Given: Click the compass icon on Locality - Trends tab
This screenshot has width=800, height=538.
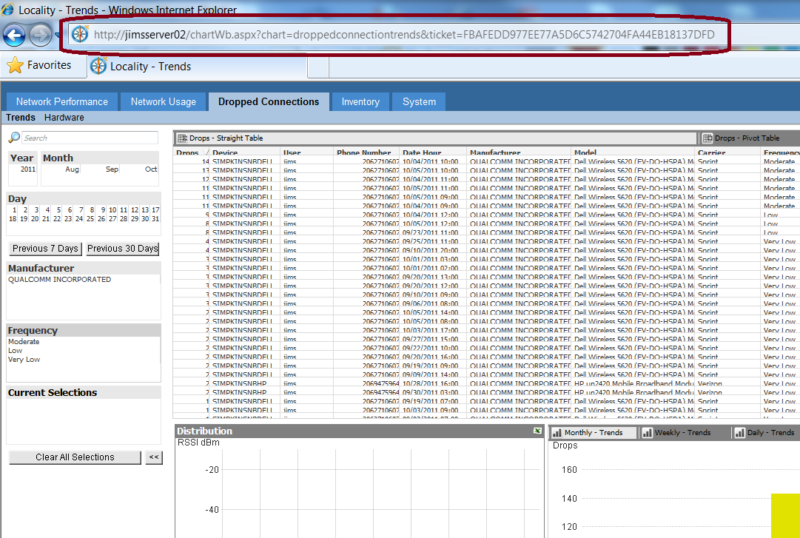Looking at the screenshot, I should (x=98, y=66).
